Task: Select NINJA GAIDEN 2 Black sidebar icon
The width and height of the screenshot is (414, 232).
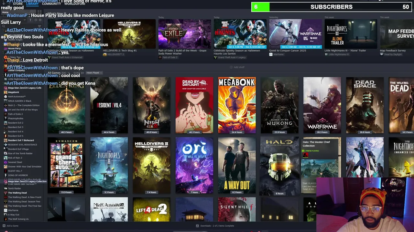Action: tap(5, 101)
